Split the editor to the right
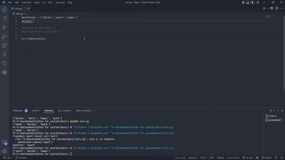 (277, 8)
